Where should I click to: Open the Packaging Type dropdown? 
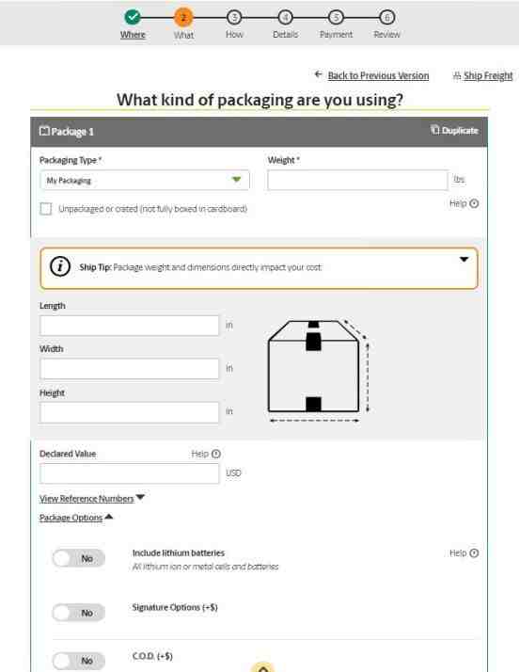(145, 180)
